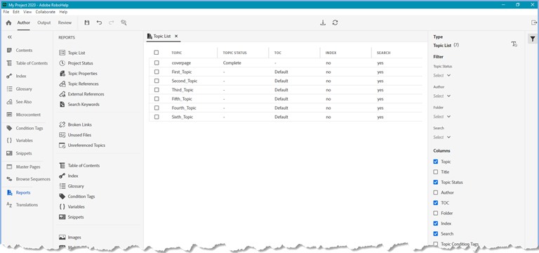
Task: Open the Folder filter dropdown
Action: [x=442, y=117]
